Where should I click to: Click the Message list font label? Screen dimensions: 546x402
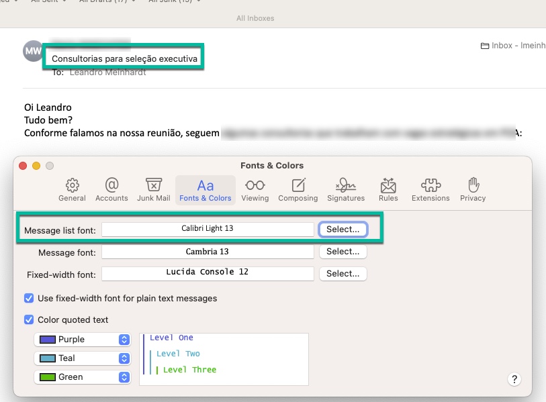[60, 230]
